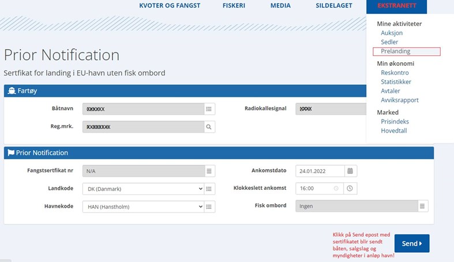Click the list icon next to Havnekode
This screenshot has height=262, width=454.
tap(209, 207)
